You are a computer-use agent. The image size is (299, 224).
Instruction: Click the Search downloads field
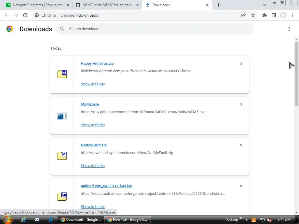point(155,29)
